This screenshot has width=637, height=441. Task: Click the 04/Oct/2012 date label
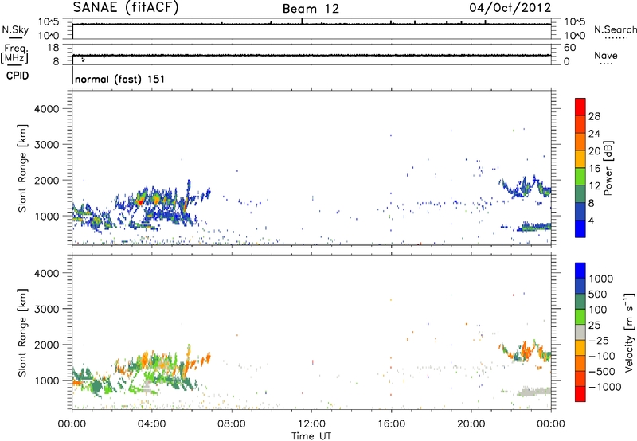pyautogui.click(x=510, y=8)
